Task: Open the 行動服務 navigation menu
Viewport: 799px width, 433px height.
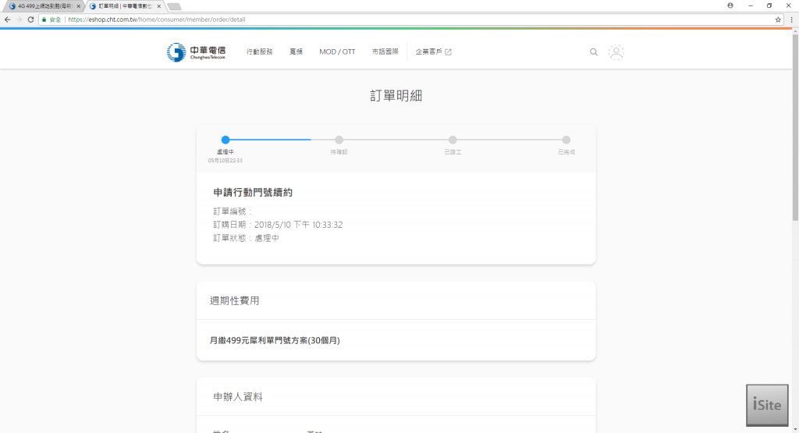Action: pyautogui.click(x=260, y=52)
